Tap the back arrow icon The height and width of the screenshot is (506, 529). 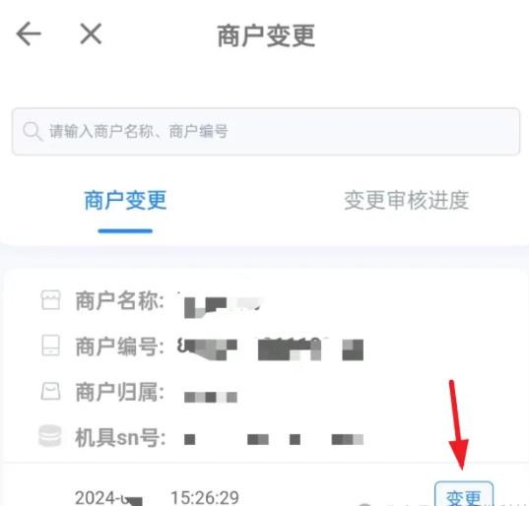29,33
